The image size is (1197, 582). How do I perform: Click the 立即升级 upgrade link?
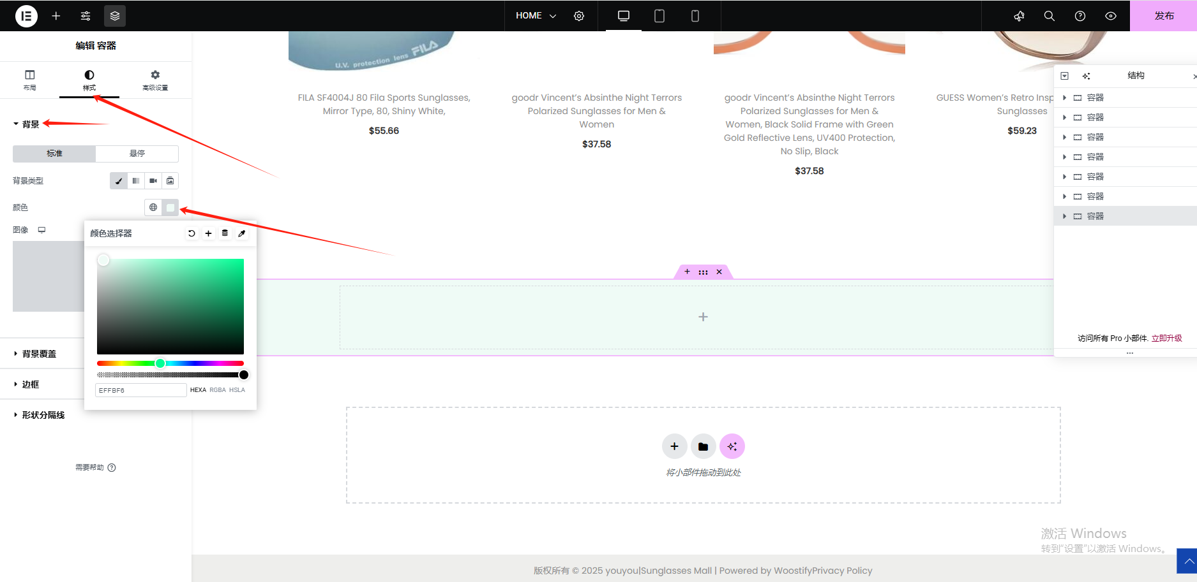coord(1166,338)
